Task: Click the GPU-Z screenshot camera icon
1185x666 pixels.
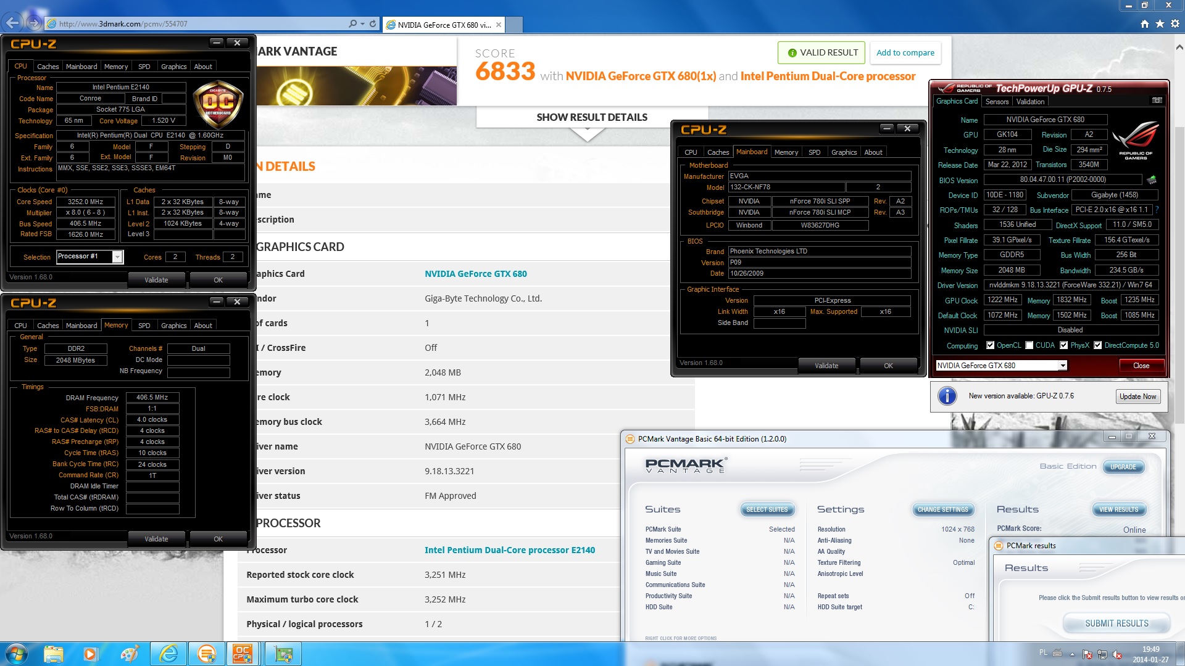Action: pos(1157,101)
